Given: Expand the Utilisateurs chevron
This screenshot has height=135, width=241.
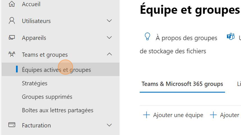Looking at the screenshot, I should [x=109, y=21].
